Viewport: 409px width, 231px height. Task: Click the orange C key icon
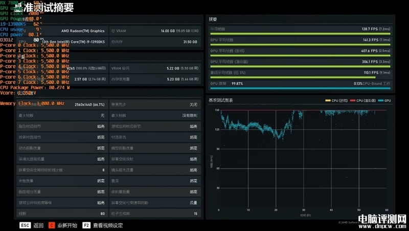point(52,225)
